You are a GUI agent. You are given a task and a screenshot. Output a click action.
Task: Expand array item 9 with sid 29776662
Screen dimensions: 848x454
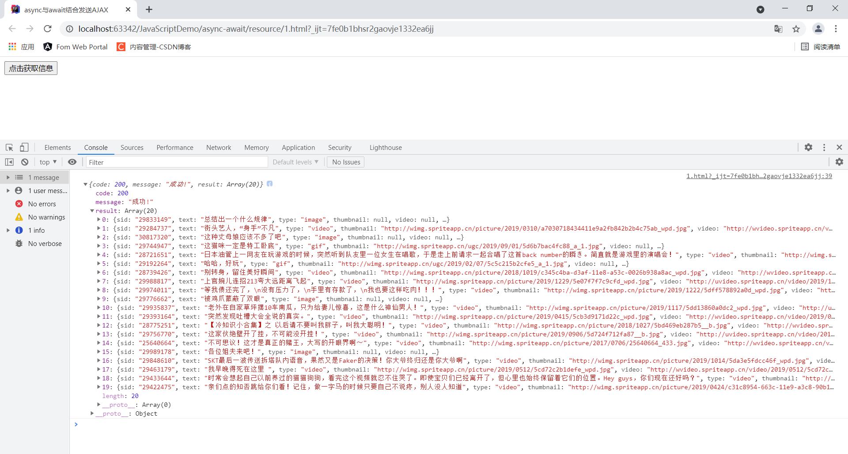click(99, 298)
